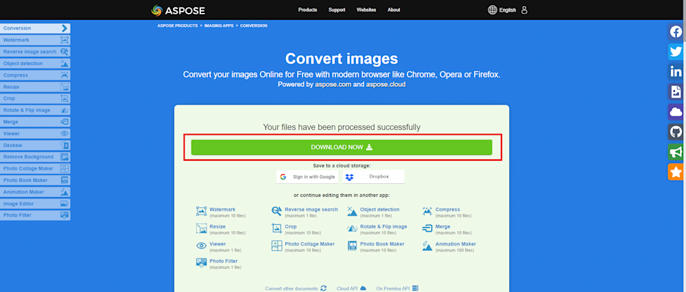Click the Watermark icon in the app grid
Screen dimensions: 686x292
tap(201, 211)
